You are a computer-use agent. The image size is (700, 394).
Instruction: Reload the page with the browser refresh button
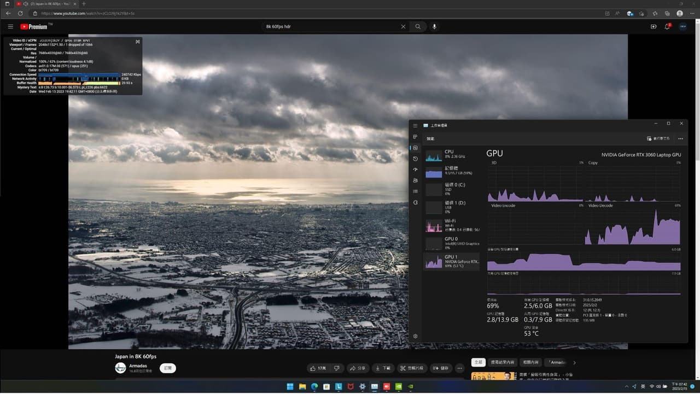(x=20, y=13)
